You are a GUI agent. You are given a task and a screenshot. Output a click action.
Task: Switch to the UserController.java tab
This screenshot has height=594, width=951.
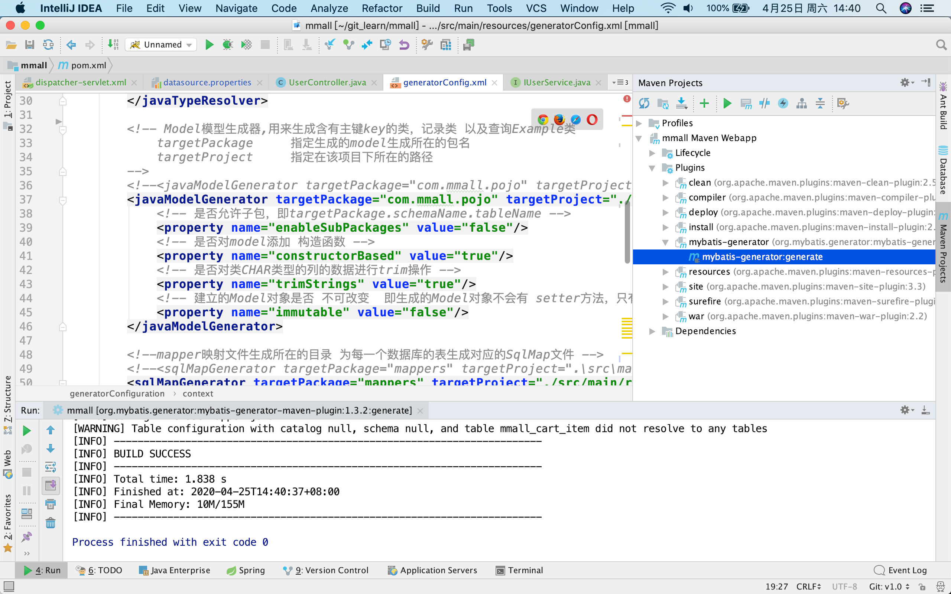tap(327, 82)
